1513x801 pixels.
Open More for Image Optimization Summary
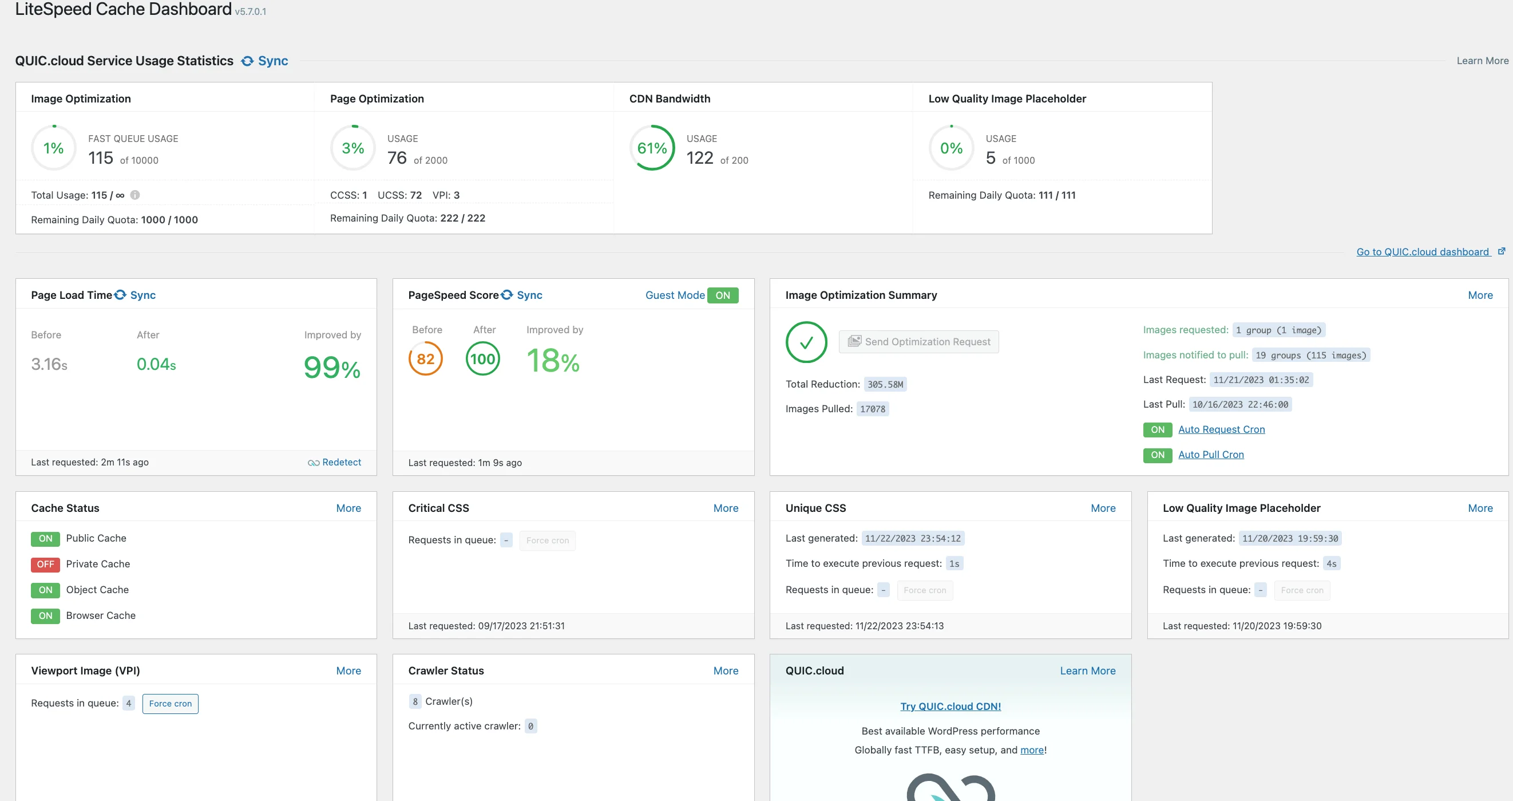[1479, 295]
